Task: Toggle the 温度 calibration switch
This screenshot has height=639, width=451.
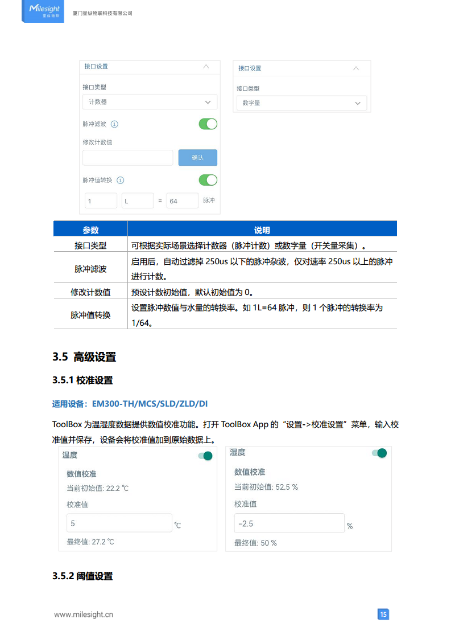Action: (x=205, y=456)
